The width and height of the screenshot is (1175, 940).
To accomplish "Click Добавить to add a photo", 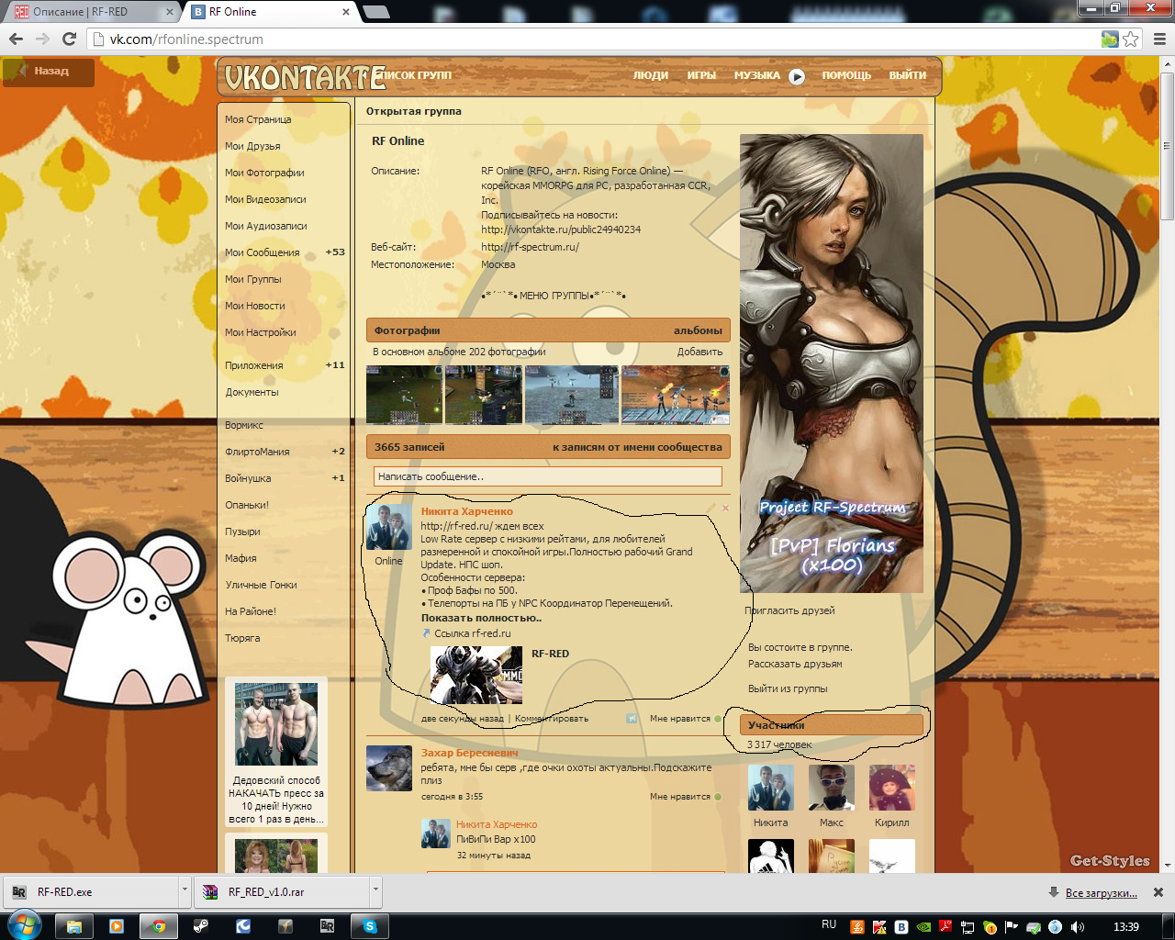I will (699, 352).
